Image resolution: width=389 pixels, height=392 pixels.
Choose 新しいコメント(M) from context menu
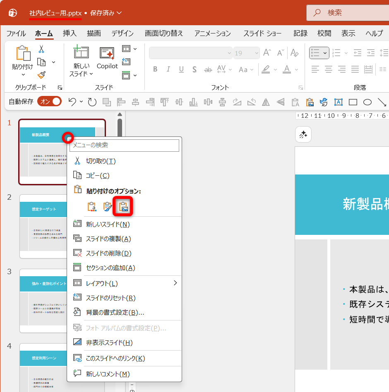(124, 374)
